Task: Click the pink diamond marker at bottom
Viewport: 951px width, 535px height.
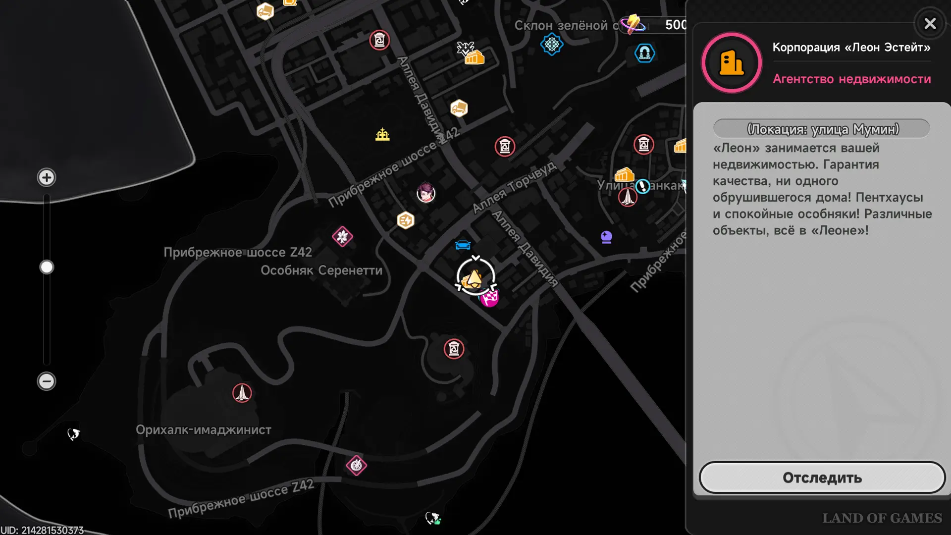Action: point(356,465)
